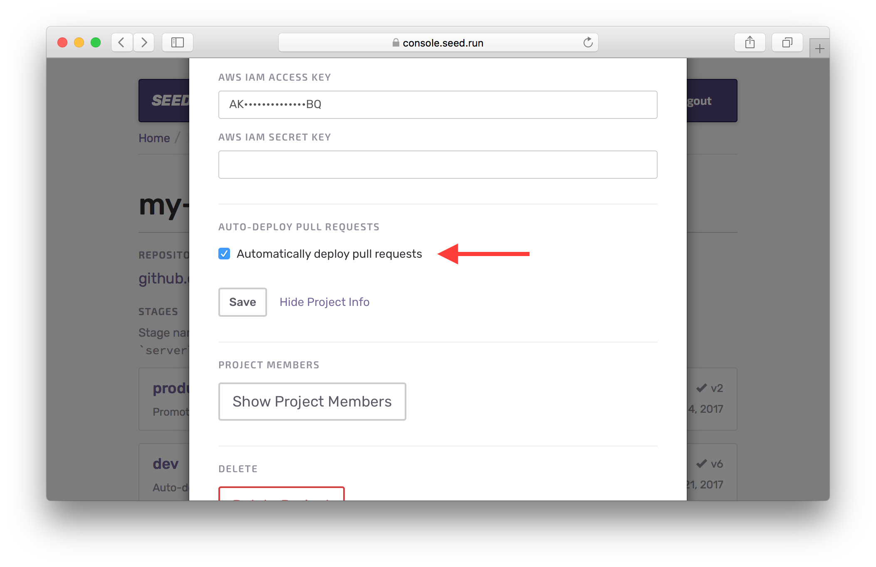
Task: Expand members with Show Project Members
Action: [x=312, y=402]
